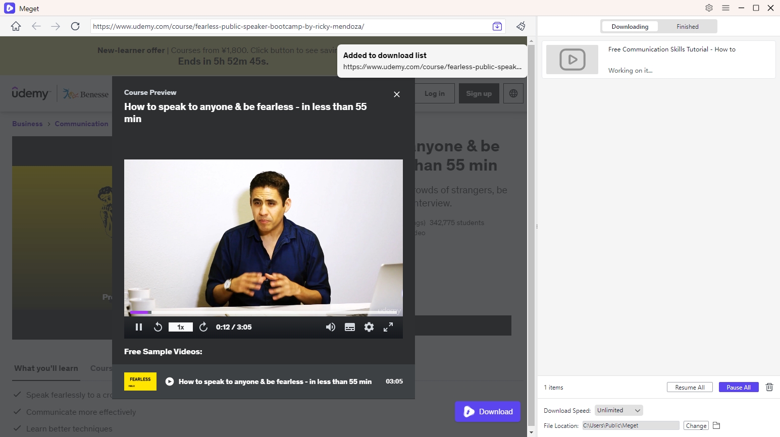
Task: Open video player settings gear
Action: 369,327
